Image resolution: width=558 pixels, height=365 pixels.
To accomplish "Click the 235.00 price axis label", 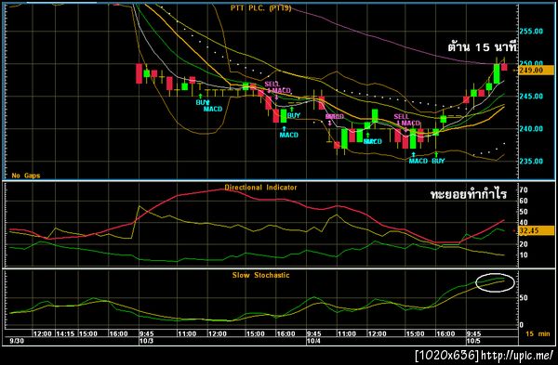I will 531,161.
